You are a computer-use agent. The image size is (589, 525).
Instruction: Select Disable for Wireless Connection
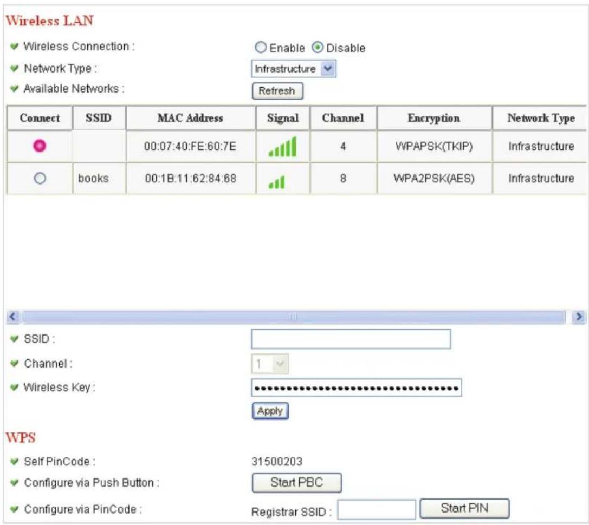pyautogui.click(x=318, y=48)
